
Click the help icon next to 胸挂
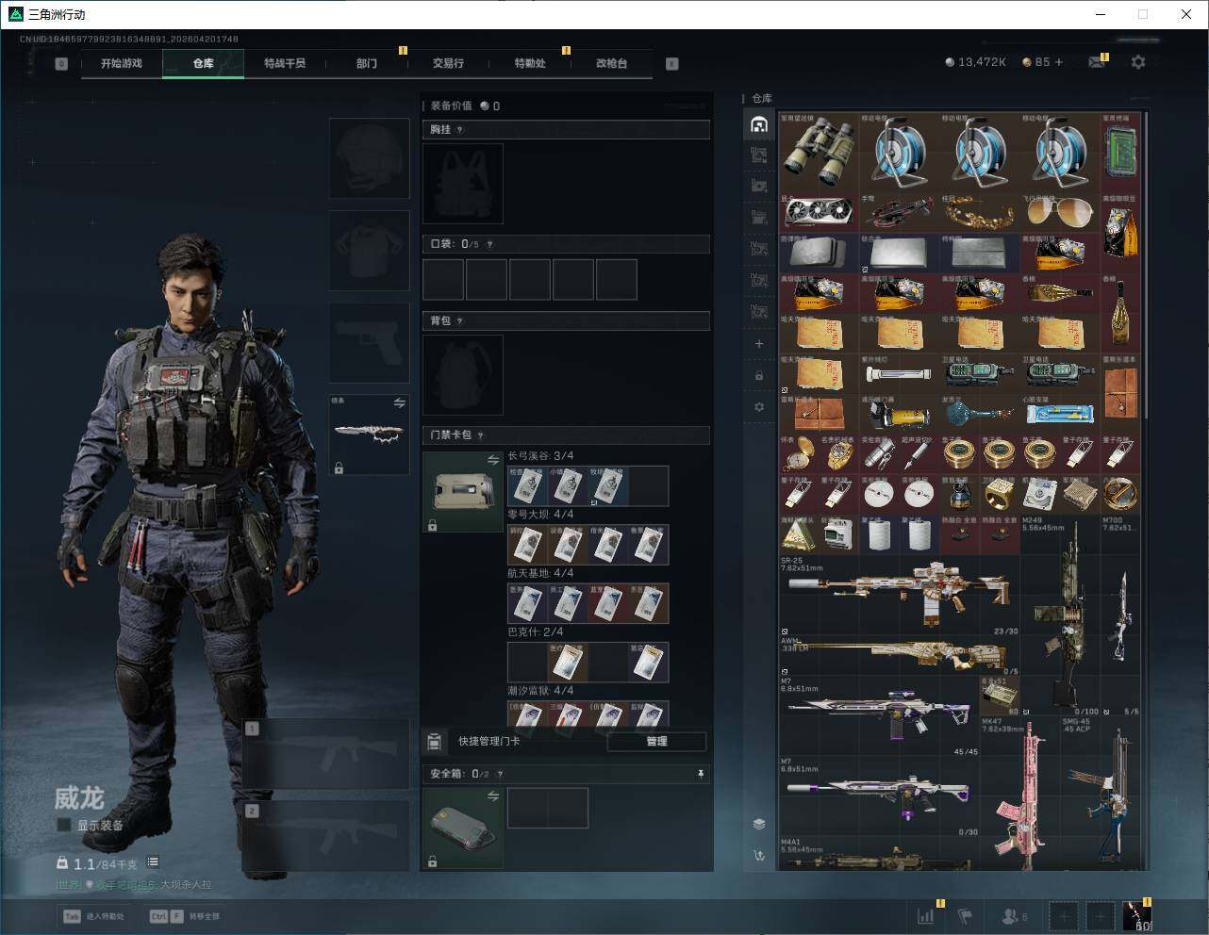(x=460, y=129)
